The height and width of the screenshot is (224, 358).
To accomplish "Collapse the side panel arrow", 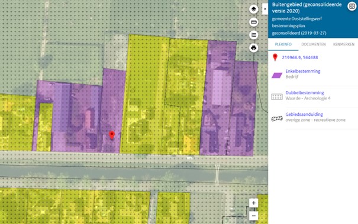I will click(265, 9).
